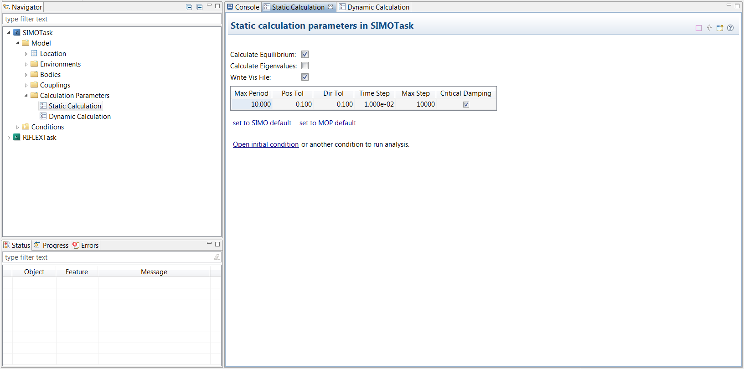Click the new window icon beside help
This screenshot has width=744, height=369.
click(720, 28)
